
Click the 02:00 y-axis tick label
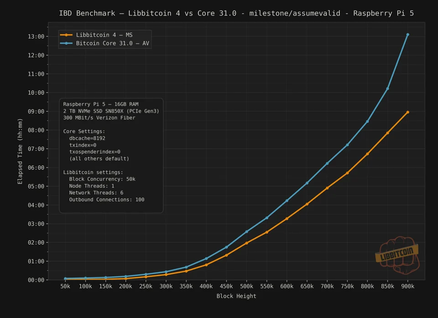click(36, 242)
